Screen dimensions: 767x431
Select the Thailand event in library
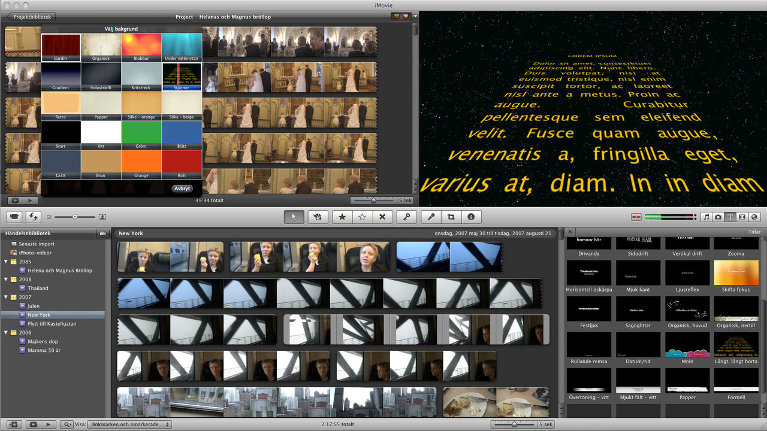click(x=38, y=288)
